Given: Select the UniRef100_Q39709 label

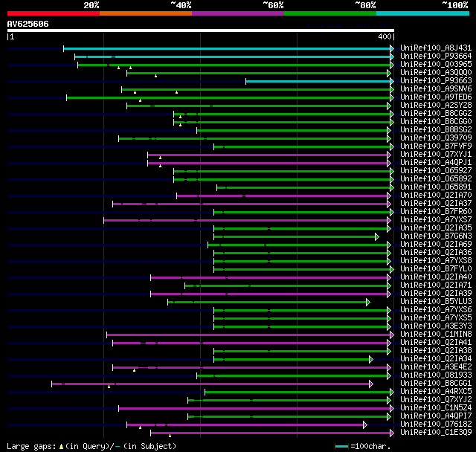Looking at the screenshot, I should (436, 138).
